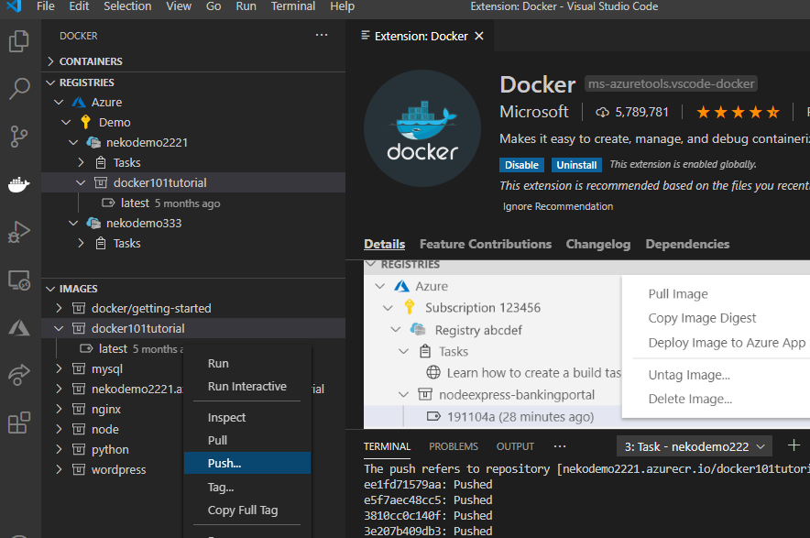Collapse the Azure registry node

59,103
